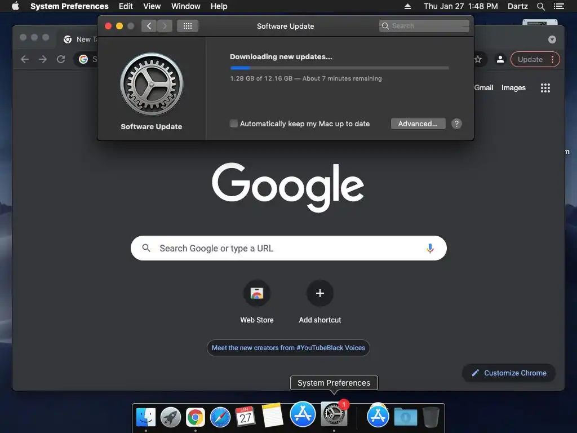Open the Help menu
577x433 pixels.
pyautogui.click(x=219, y=6)
